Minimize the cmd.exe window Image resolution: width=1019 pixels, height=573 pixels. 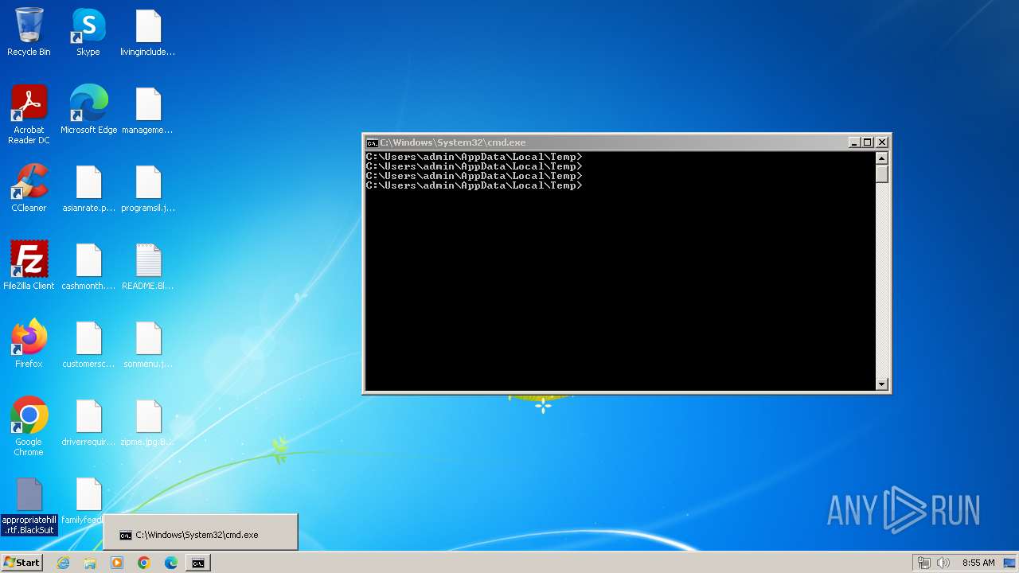click(x=854, y=142)
